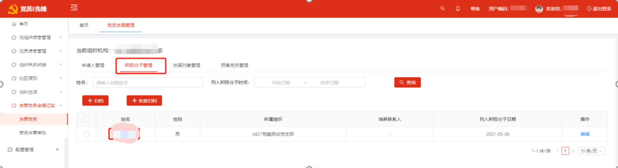This screenshot has width=618, height=168.
Task: Click the 退出登录 logout icon
Action: 589,9
